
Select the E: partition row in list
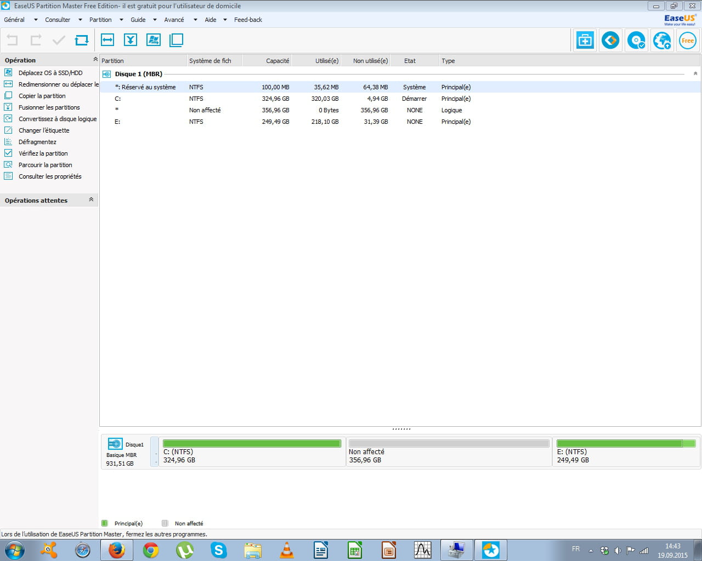pos(400,122)
